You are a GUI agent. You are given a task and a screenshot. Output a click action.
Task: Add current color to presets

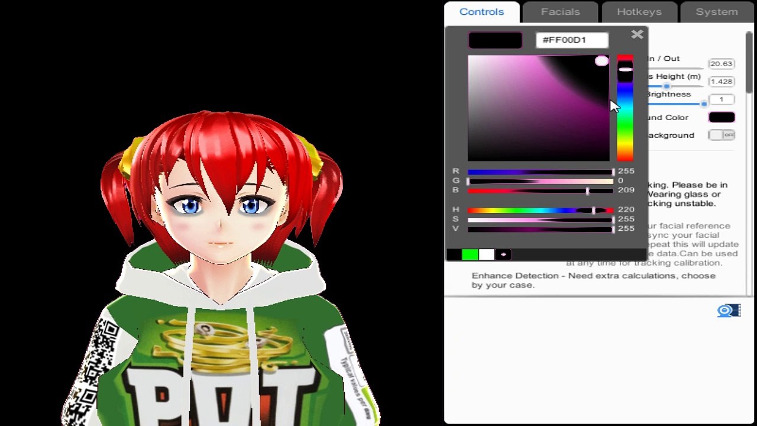pos(503,254)
